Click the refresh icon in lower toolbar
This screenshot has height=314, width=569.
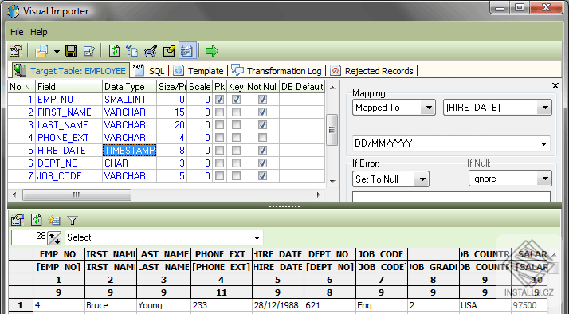click(36, 220)
